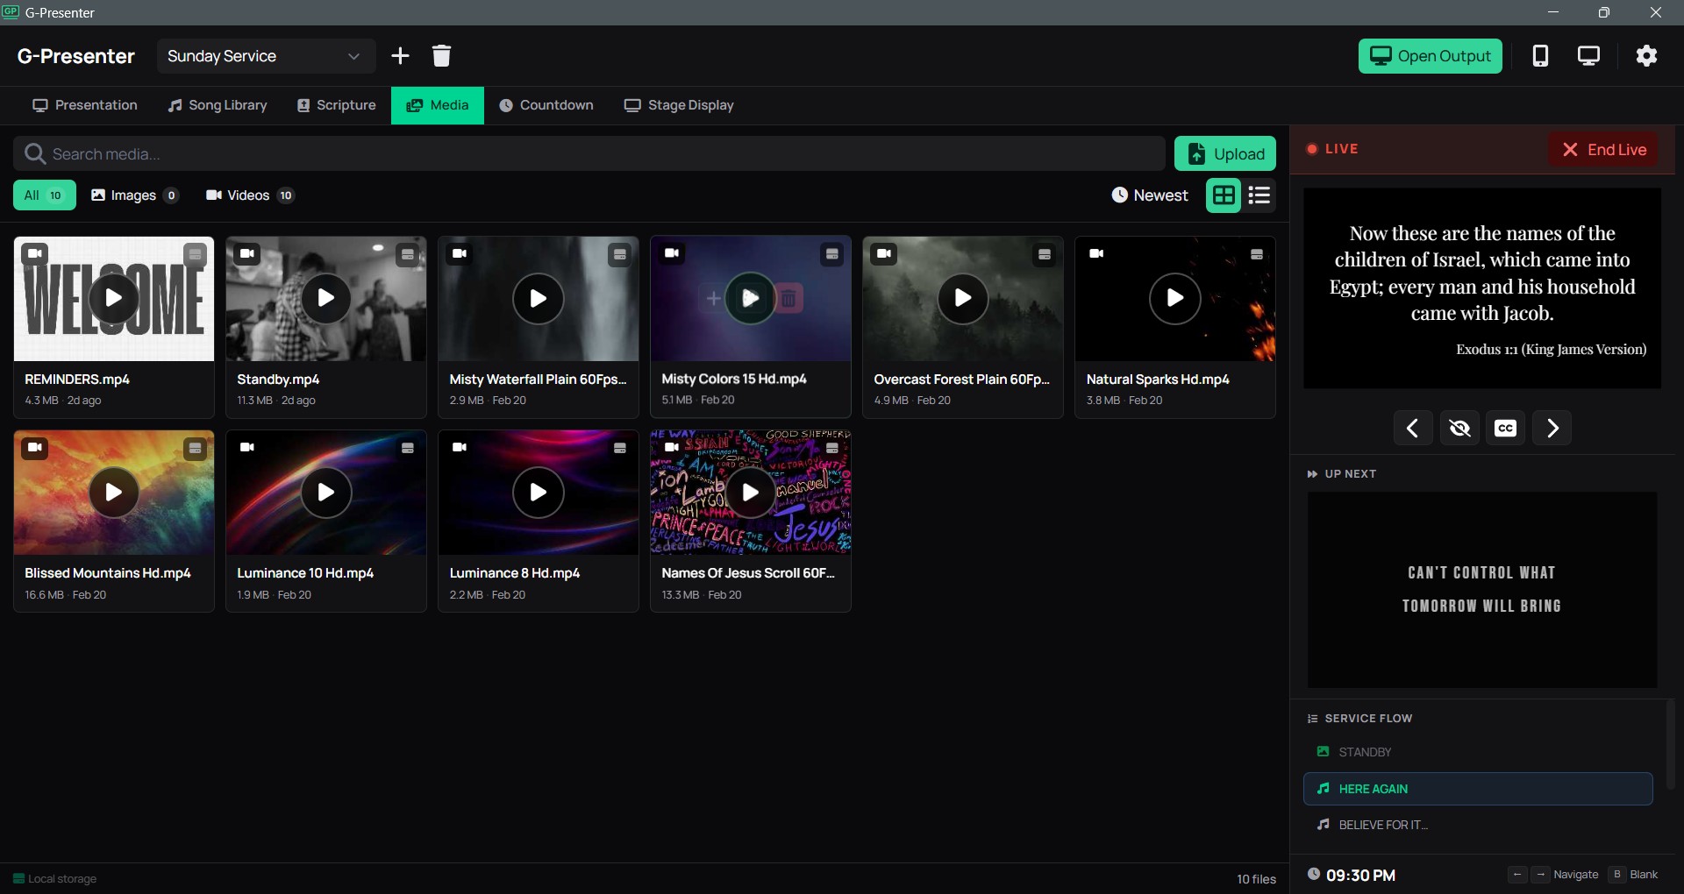This screenshot has width=1684, height=894.
Task: Open the display output monitor icon
Action: coord(1589,55)
